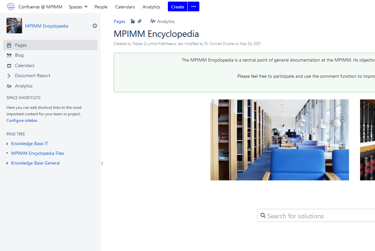This screenshot has width=375, height=251.
Task: Click the Confluence globe logo icon
Action: (x=11, y=6)
